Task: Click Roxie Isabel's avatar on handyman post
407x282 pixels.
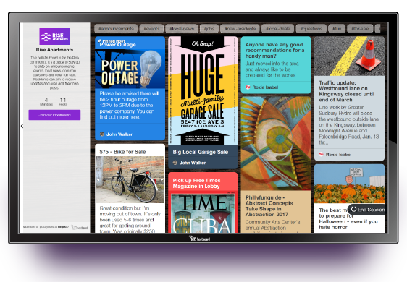Action: [x=248, y=87]
